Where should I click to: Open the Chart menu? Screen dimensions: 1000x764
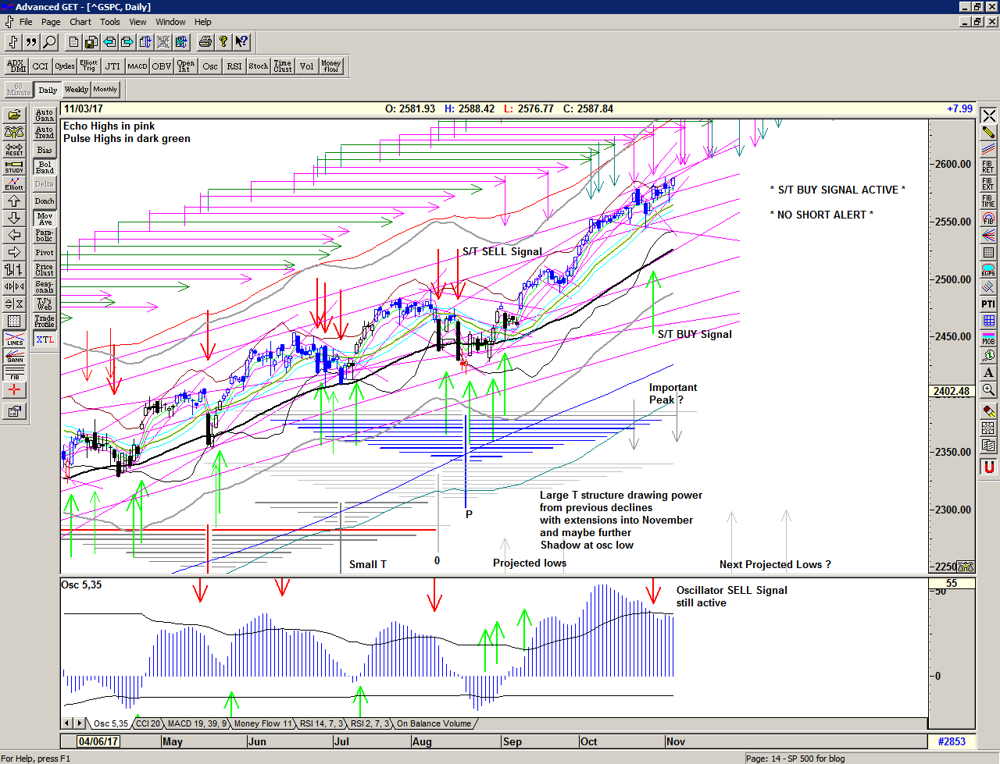[80, 22]
